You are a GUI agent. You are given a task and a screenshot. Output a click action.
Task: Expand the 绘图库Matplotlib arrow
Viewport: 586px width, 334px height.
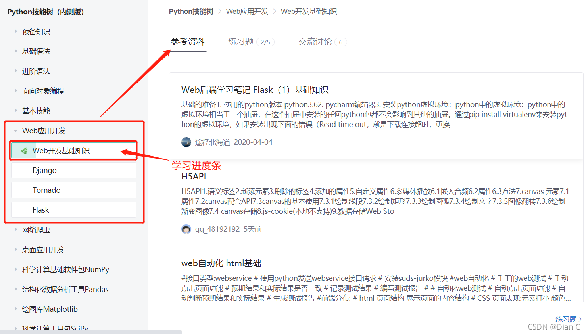pos(16,309)
